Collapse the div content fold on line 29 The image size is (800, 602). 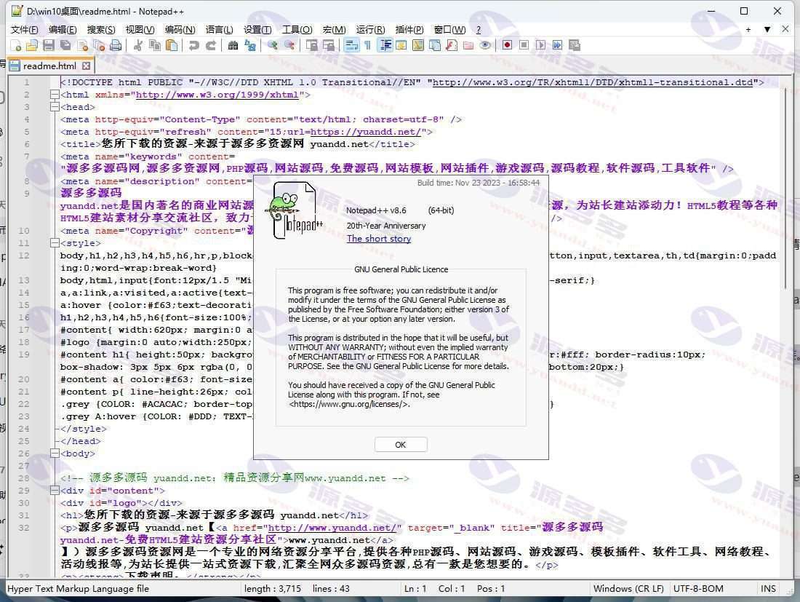point(54,491)
